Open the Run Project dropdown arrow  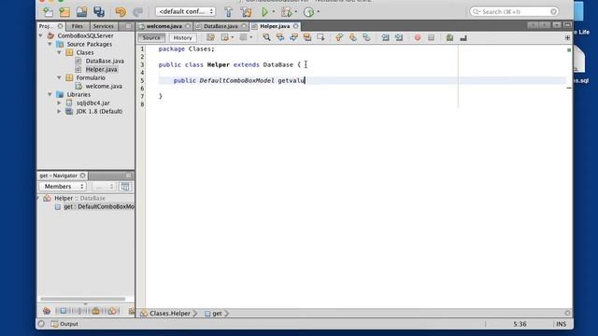click(x=274, y=12)
